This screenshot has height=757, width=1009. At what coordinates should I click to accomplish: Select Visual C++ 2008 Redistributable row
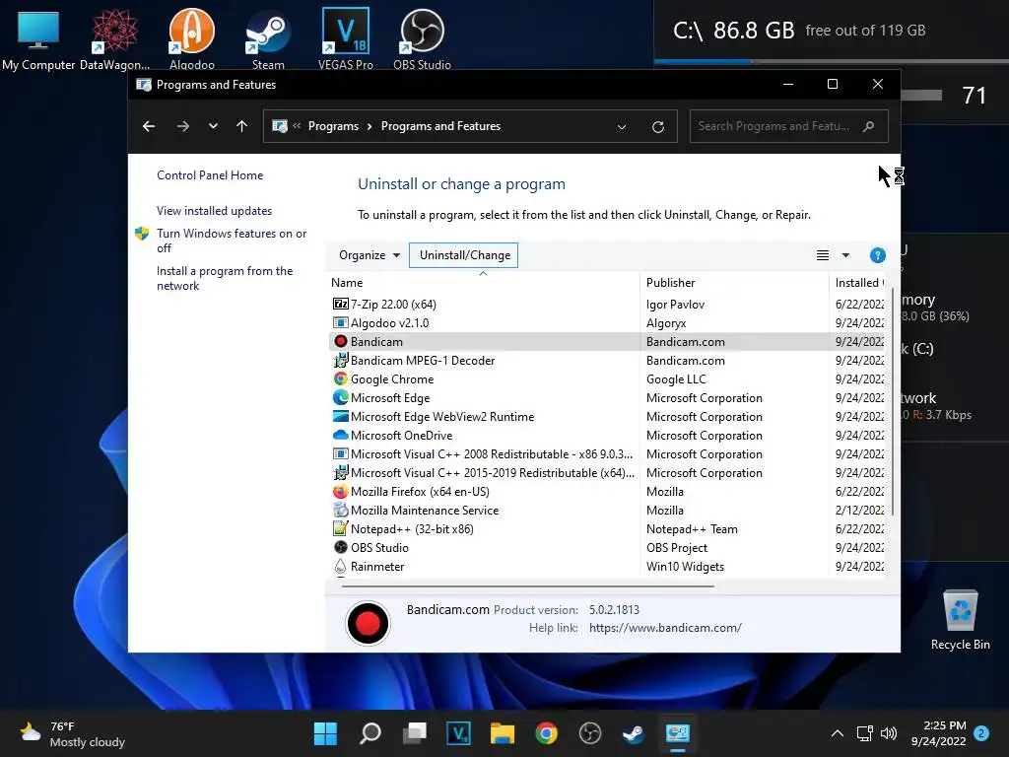[607, 453]
